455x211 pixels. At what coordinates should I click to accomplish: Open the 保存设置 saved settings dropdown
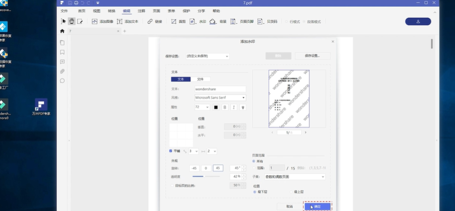pos(208,56)
